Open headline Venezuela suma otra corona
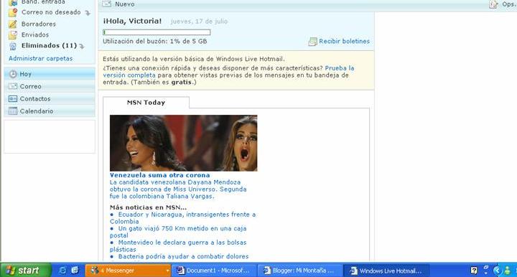Viewport: 517px width, 277px height. [159, 175]
